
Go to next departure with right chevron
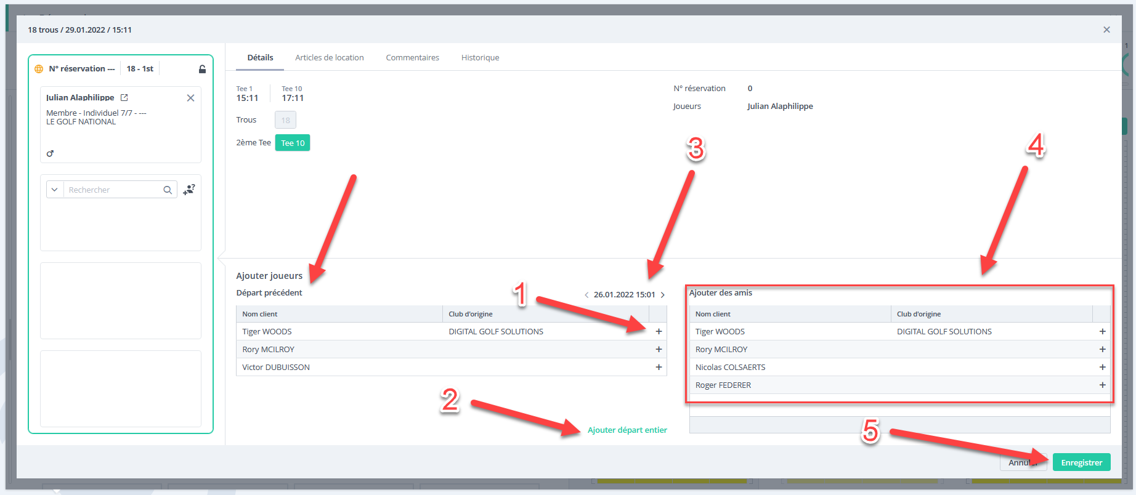pos(663,295)
